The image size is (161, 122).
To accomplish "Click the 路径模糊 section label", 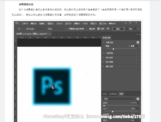I will (x=109, y=62).
